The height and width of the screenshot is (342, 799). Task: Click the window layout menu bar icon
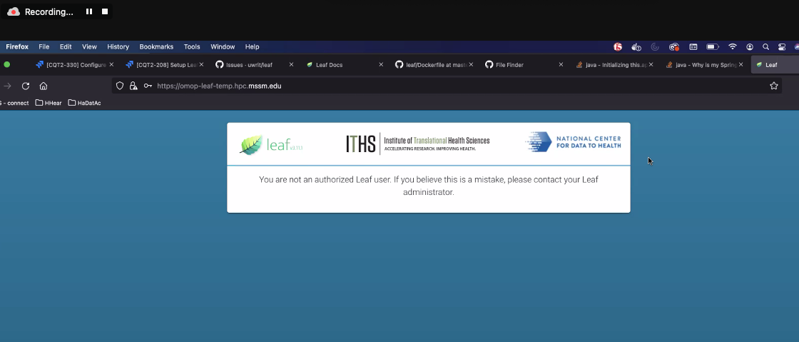693,47
